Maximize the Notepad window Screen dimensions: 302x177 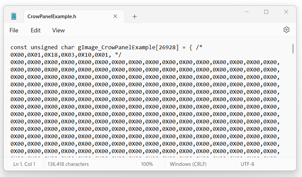coord(266,12)
